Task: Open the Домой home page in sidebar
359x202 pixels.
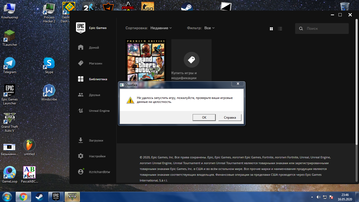Action: point(89,48)
